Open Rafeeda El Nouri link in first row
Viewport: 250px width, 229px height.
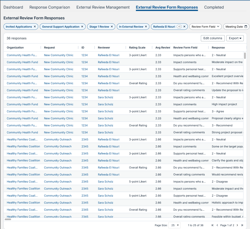(x=109, y=55)
